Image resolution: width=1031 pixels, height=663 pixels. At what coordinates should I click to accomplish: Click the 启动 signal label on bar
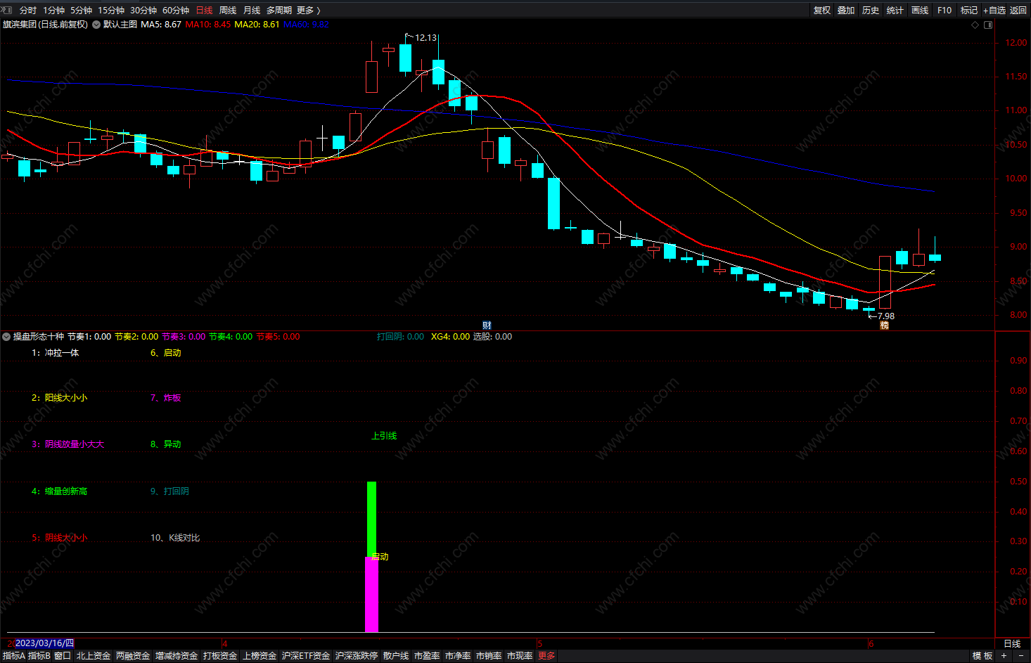380,556
